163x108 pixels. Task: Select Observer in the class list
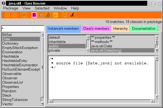tap(21, 78)
